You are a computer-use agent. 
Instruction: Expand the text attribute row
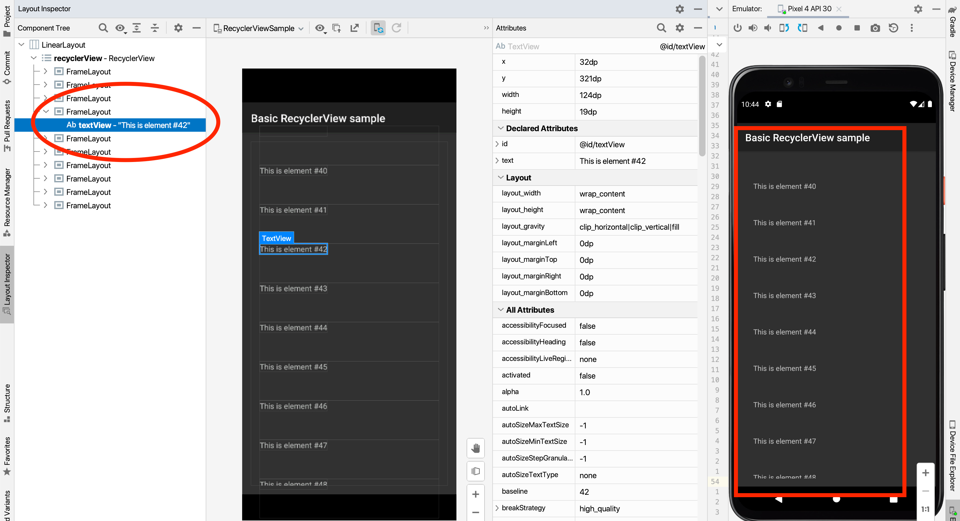tap(497, 161)
